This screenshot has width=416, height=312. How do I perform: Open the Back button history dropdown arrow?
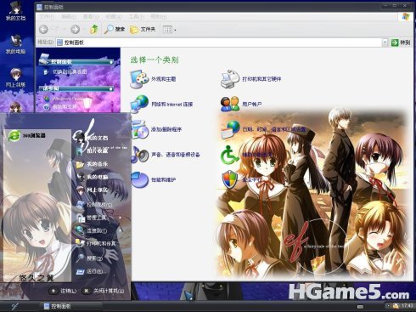[65, 29]
